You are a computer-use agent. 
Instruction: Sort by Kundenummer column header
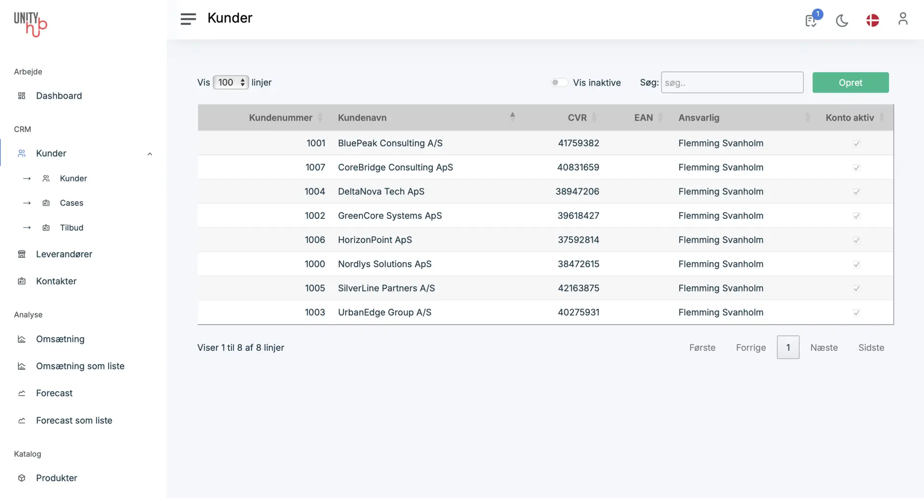(x=281, y=118)
